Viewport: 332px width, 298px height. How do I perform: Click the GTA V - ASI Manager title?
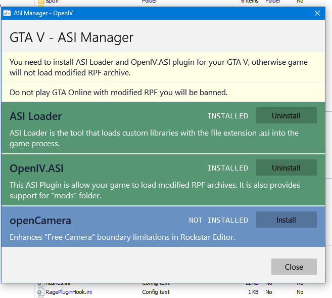(72, 37)
